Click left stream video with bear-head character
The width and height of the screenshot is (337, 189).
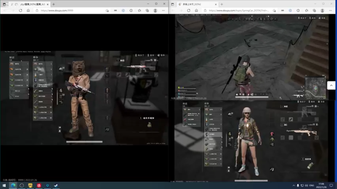click(x=84, y=98)
